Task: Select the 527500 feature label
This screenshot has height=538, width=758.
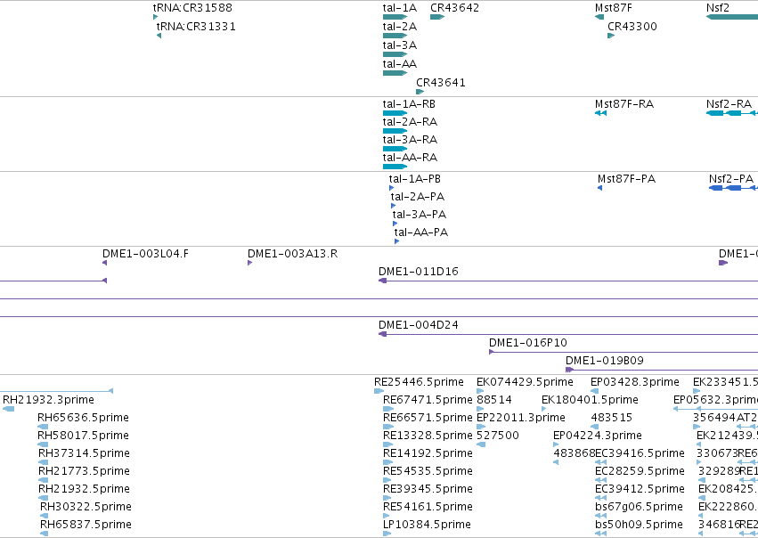Action: coord(498,436)
